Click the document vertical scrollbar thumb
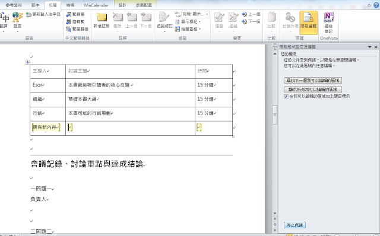Viewport: 380px width, 236px height. pyautogui.click(x=274, y=114)
